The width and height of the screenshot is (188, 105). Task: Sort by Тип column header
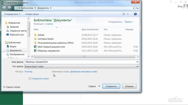coord(105,29)
